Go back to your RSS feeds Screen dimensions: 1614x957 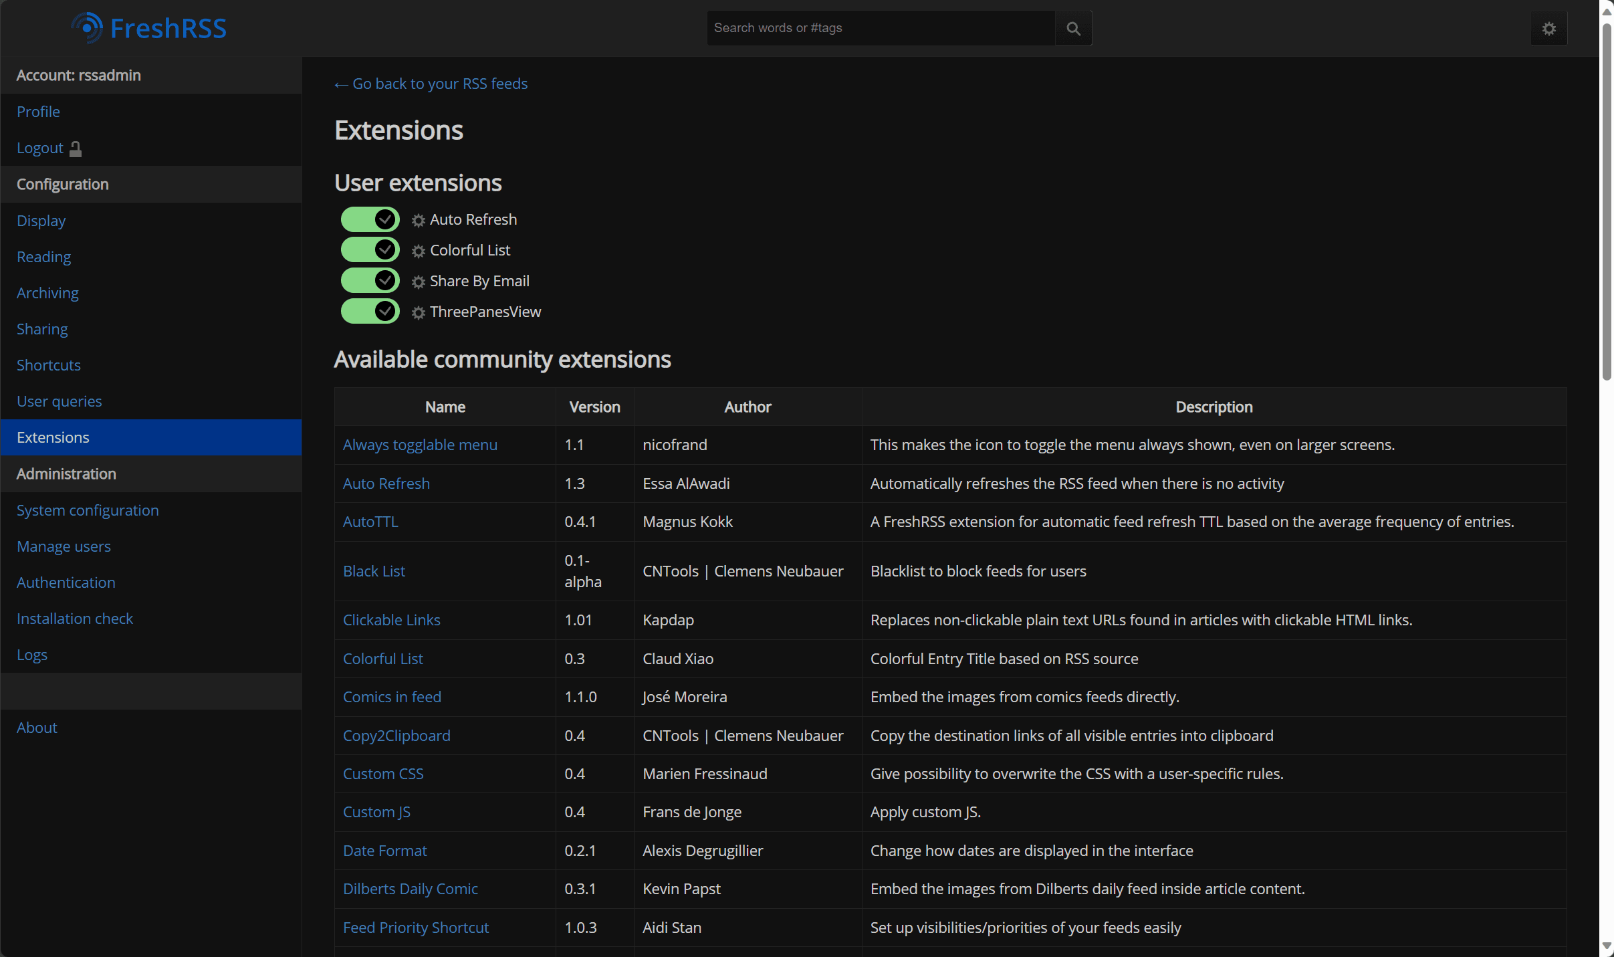point(431,84)
